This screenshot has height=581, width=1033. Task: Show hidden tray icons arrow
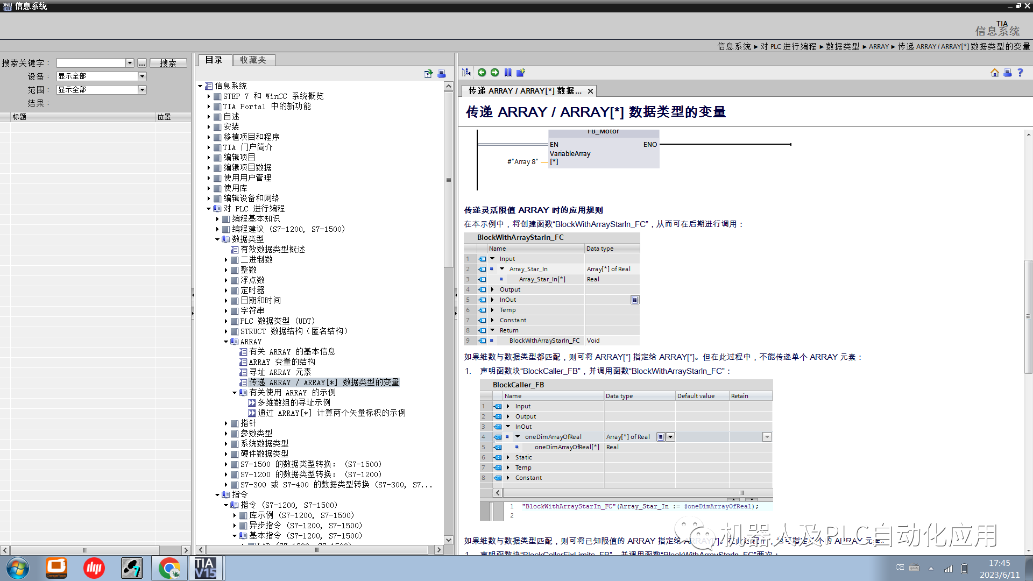[x=931, y=568]
